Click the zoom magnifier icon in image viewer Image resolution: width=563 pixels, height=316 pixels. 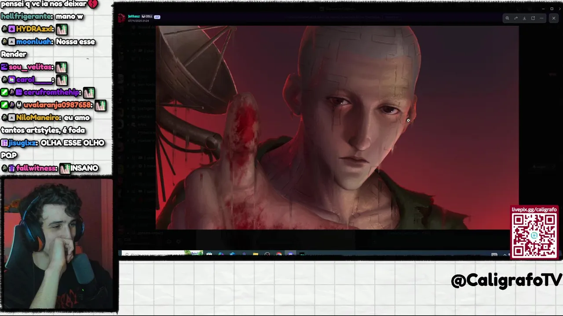point(507,18)
